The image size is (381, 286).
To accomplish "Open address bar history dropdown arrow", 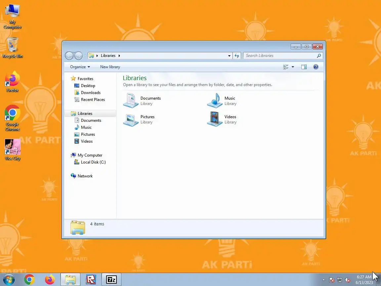I will (x=229, y=56).
